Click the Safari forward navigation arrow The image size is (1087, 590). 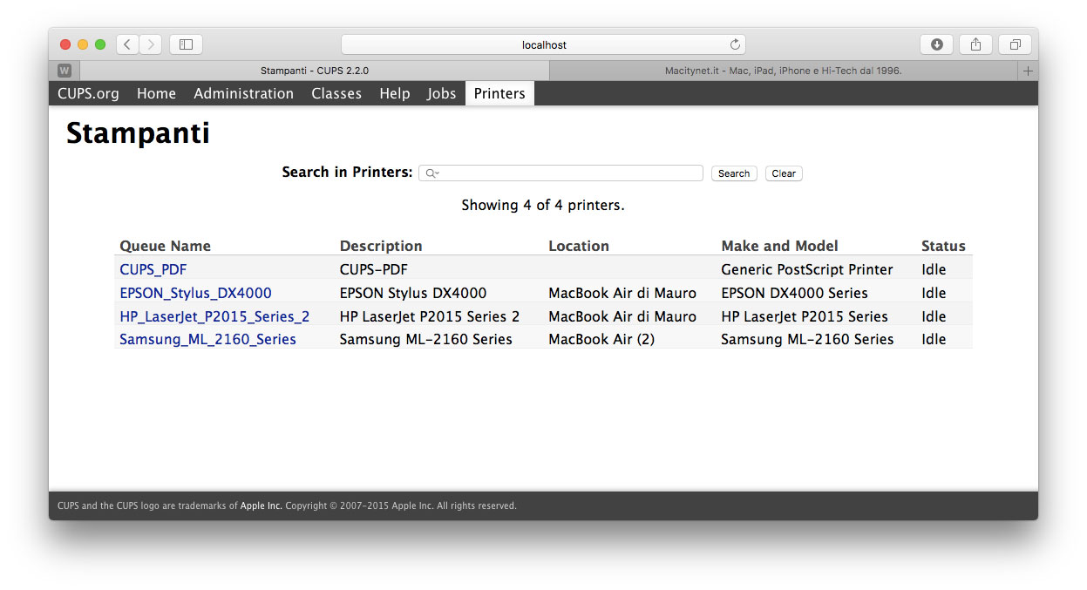[150, 44]
